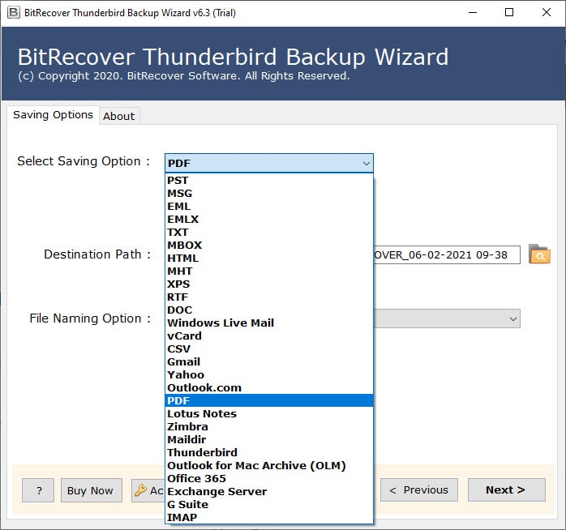The height and width of the screenshot is (530, 566).
Task: Choose Outlook.com as saving option
Action: pos(269,388)
